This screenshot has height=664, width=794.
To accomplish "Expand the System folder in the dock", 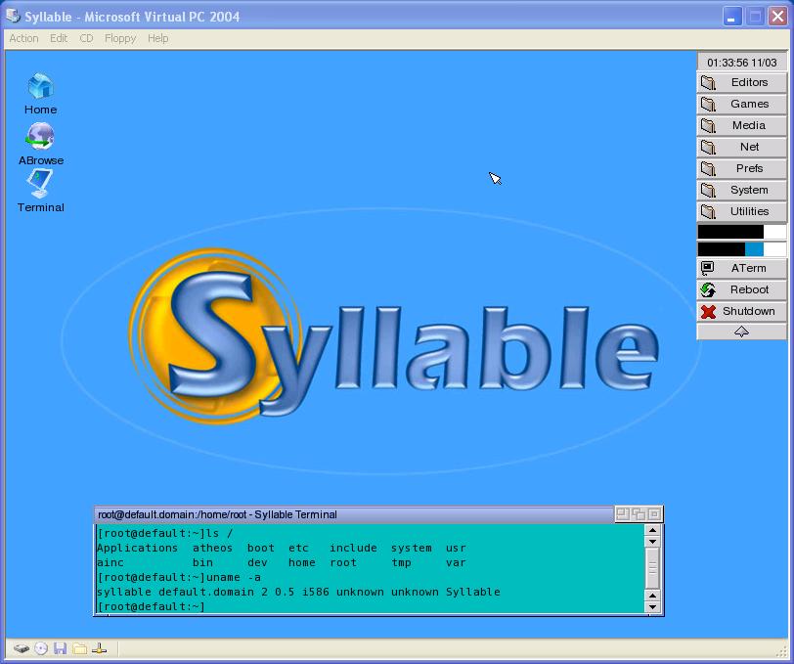I will pos(742,190).
